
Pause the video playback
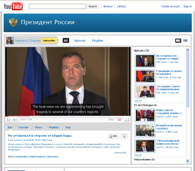(x=8, y=119)
